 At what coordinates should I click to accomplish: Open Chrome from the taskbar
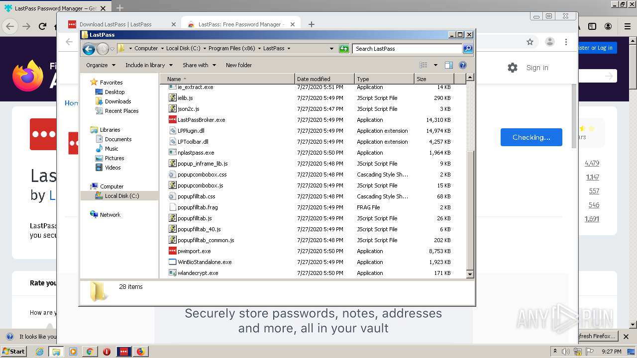(x=90, y=352)
